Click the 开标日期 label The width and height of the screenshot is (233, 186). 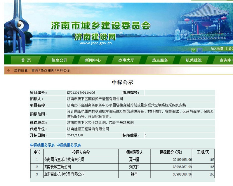38,135
